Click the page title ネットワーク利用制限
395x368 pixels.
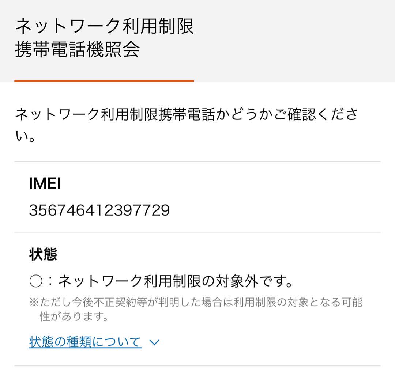click(104, 26)
